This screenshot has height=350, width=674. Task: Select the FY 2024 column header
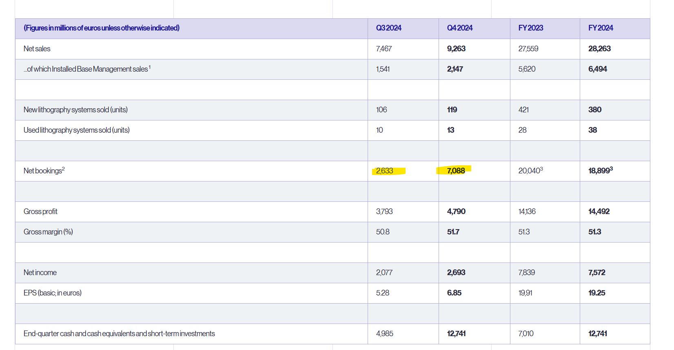click(601, 28)
